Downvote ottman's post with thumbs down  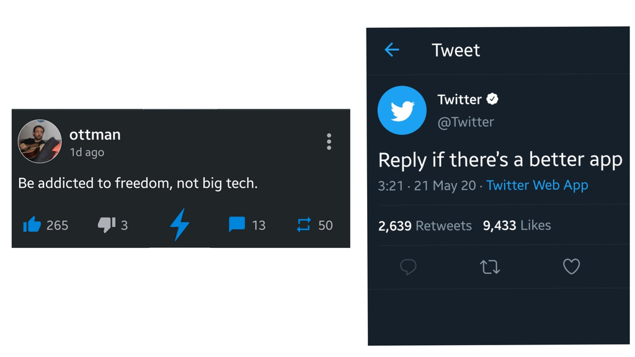(107, 224)
